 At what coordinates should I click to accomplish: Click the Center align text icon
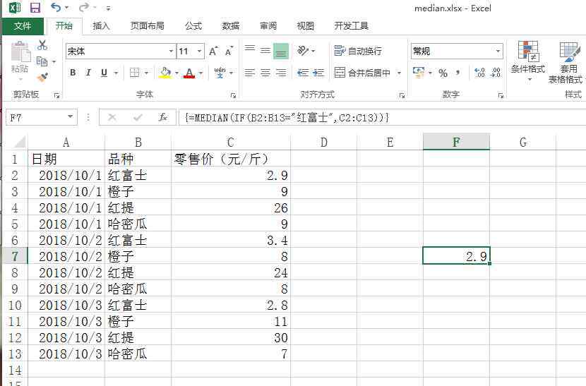pos(265,73)
